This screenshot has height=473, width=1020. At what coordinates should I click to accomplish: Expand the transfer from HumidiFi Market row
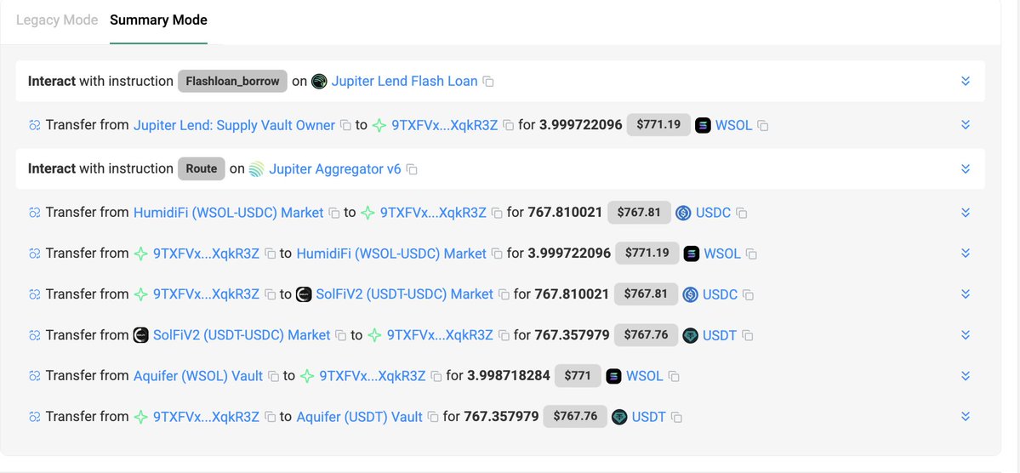click(x=966, y=213)
